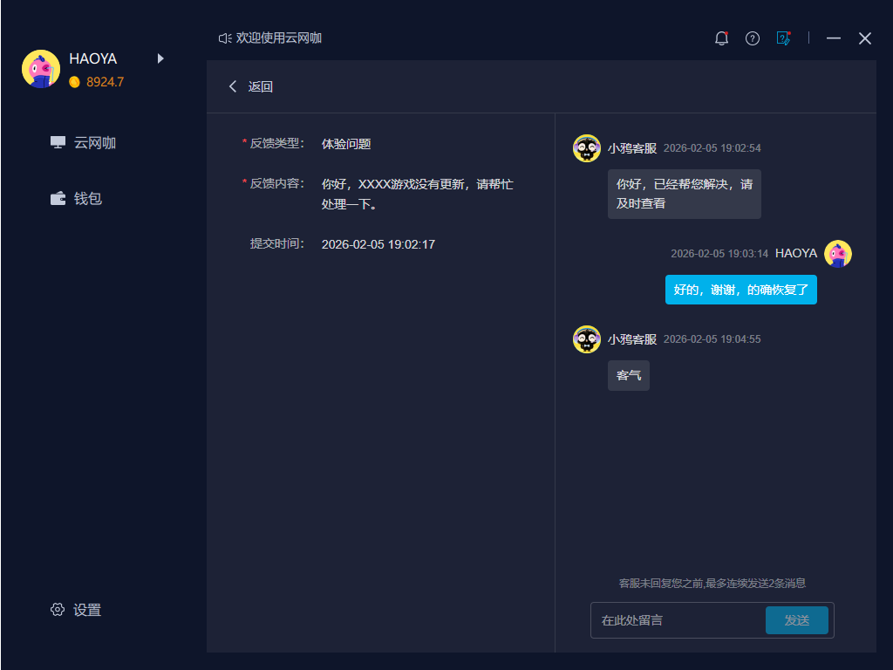Click the wallet icon beside 钱包
893x670 pixels.
(x=58, y=199)
